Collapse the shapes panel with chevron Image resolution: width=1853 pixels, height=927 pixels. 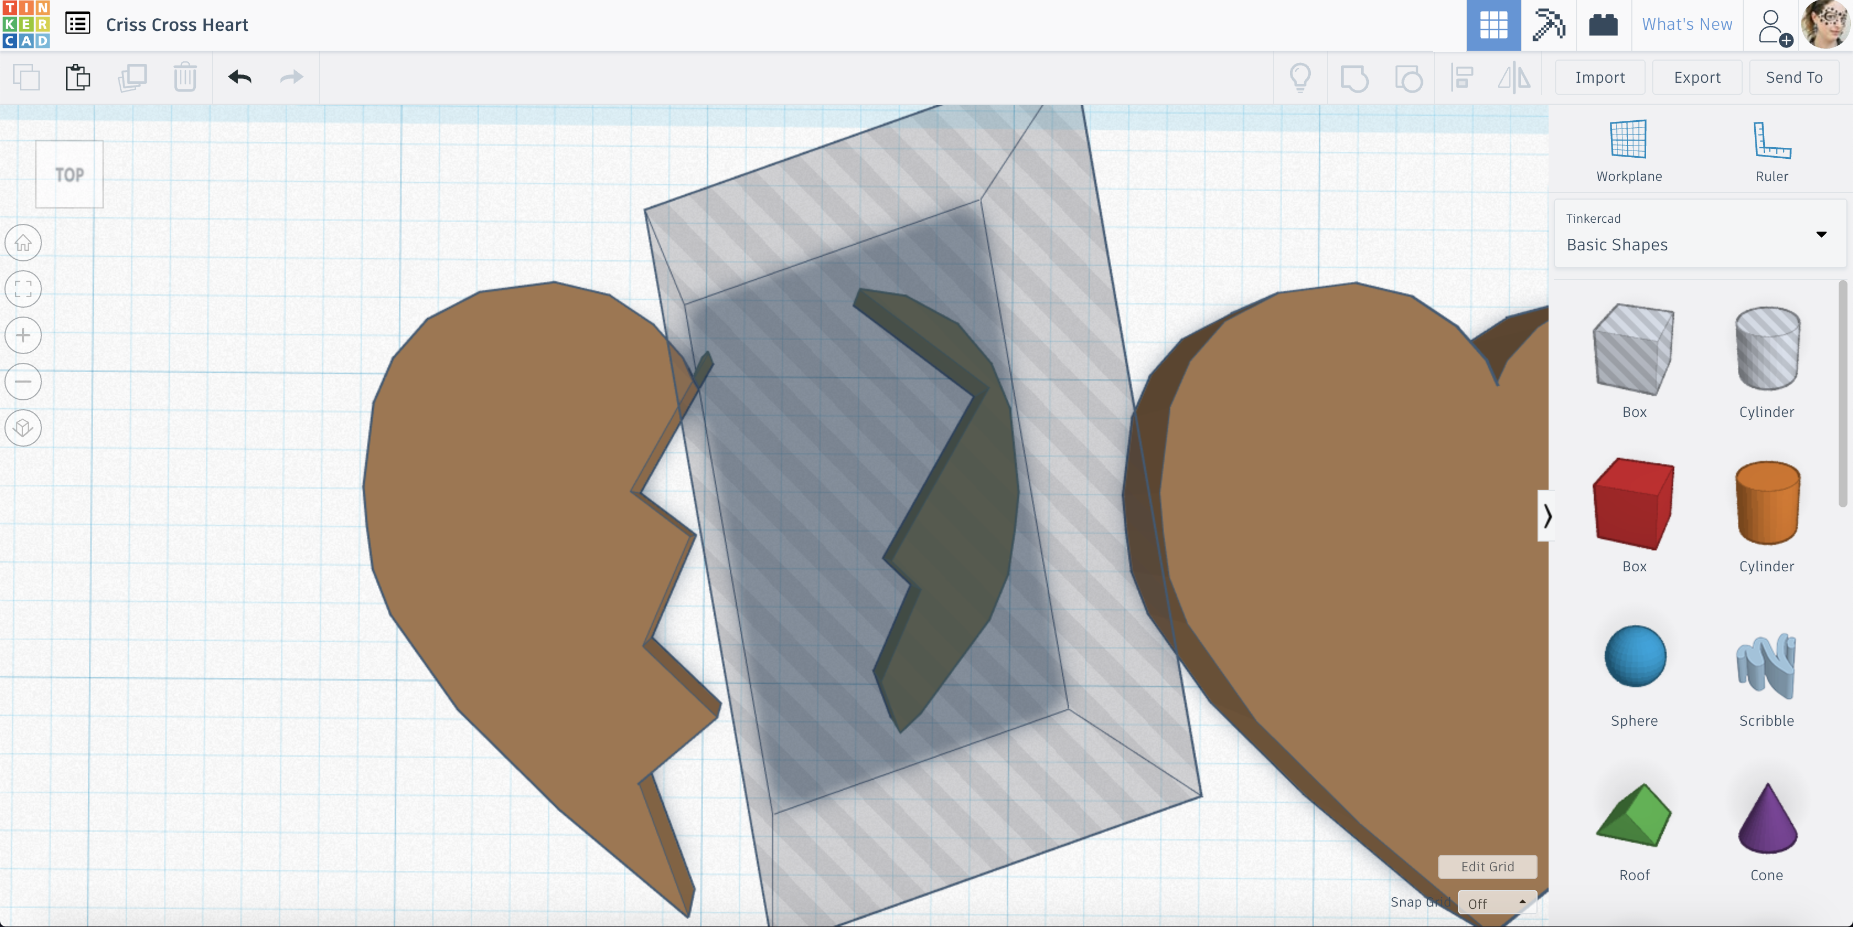point(1547,516)
